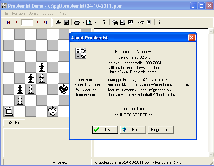Open the Board menu
214x166 pixels.
pyautogui.click(x=34, y=13)
